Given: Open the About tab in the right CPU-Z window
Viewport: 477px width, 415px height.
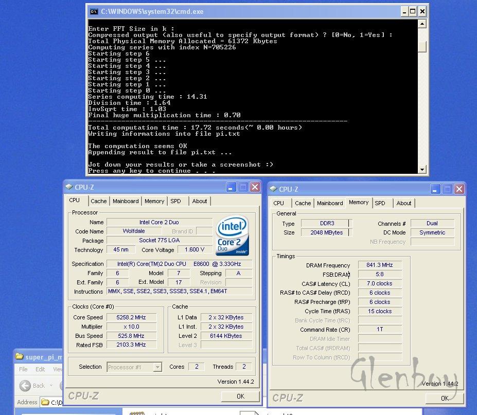Looking at the screenshot, I should click(403, 203).
